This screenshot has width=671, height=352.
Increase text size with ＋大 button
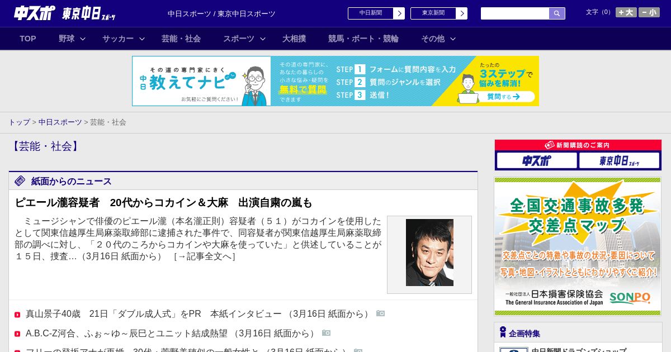[x=626, y=12]
